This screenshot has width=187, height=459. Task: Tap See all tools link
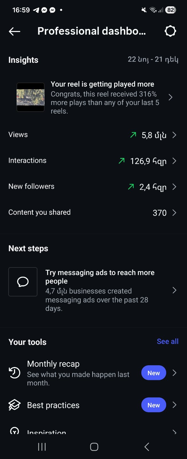point(168,341)
